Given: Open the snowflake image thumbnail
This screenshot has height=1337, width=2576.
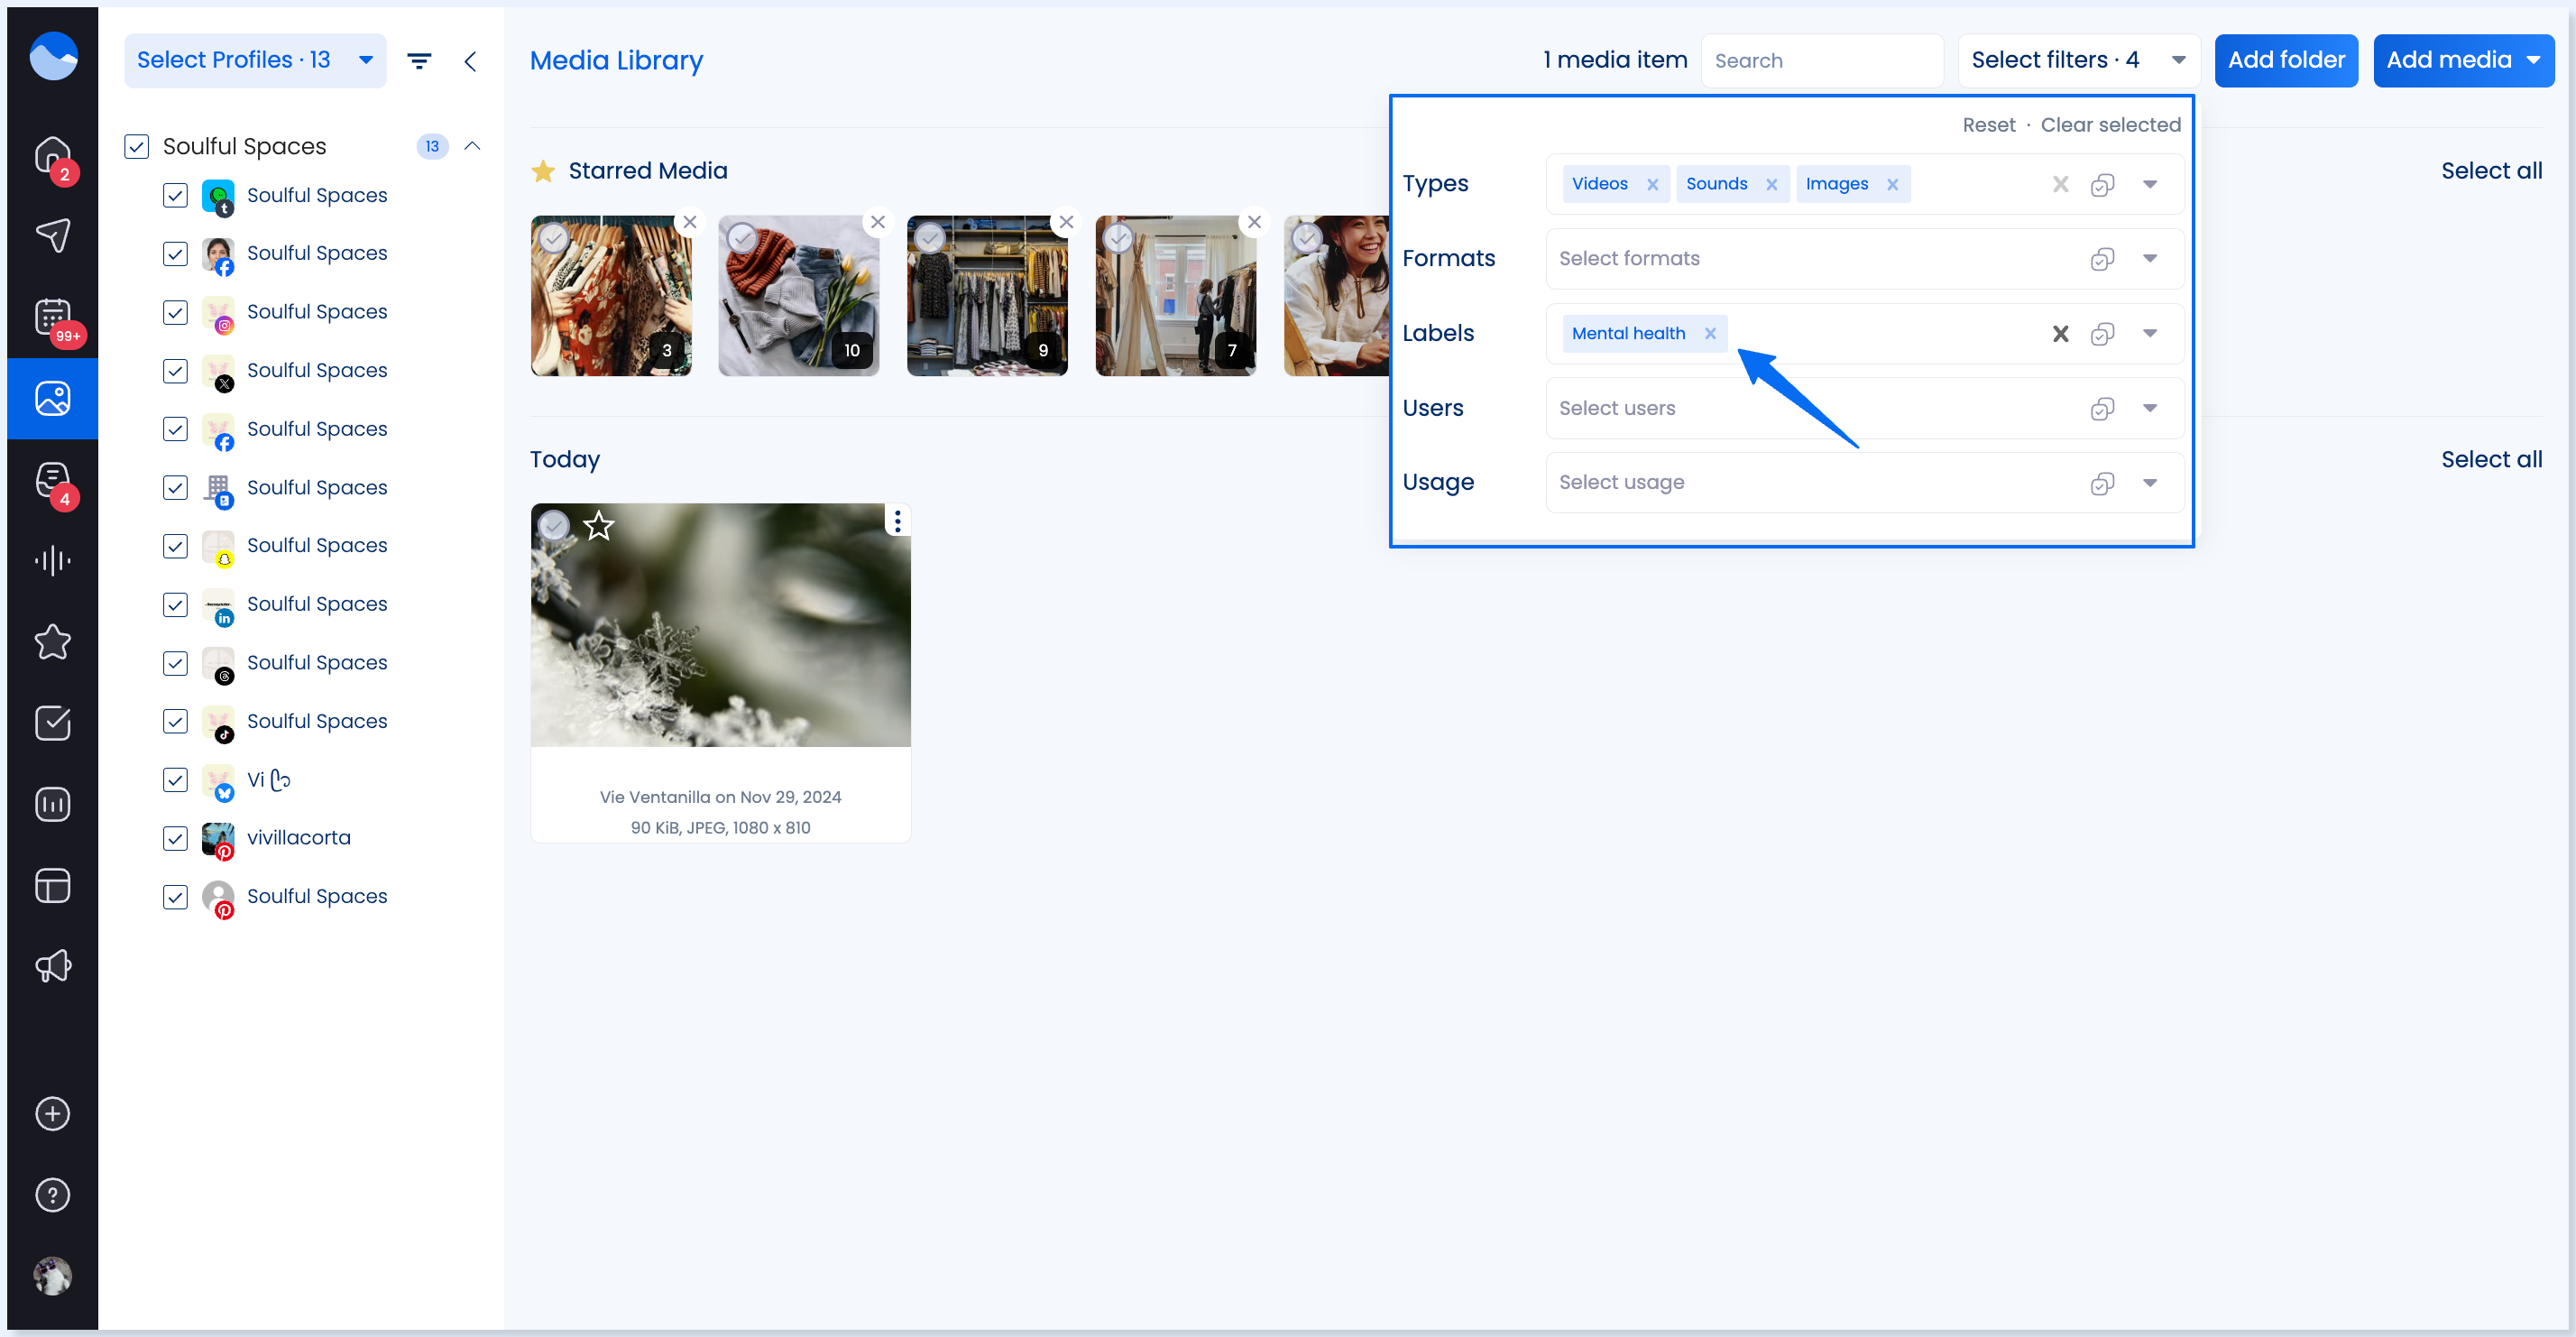Looking at the screenshot, I should coord(720,625).
